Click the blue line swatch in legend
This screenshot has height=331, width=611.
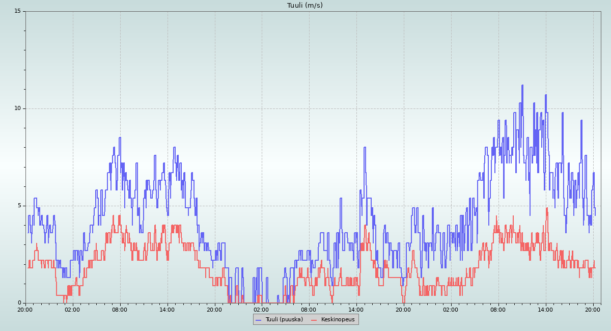(258, 320)
